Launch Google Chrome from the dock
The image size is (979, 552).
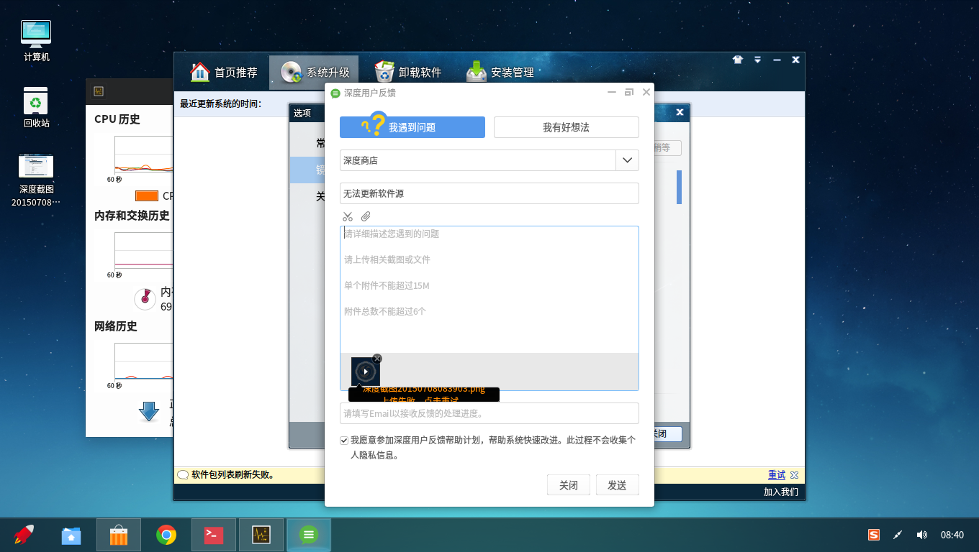point(166,535)
